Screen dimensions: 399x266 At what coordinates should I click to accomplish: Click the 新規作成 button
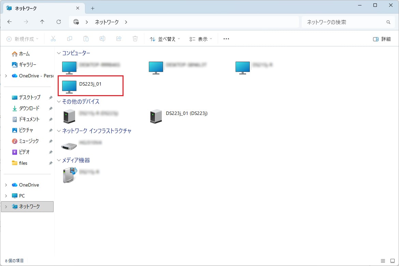[x=23, y=39]
